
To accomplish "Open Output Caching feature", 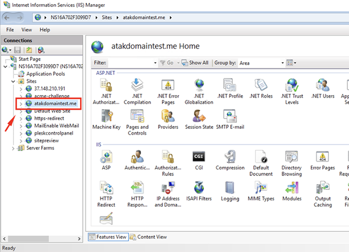I will click(323, 194).
